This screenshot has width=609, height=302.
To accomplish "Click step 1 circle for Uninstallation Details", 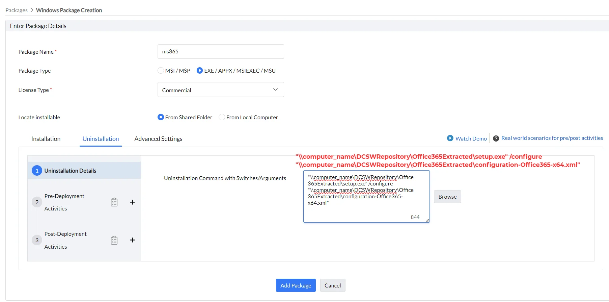I will pyautogui.click(x=37, y=171).
